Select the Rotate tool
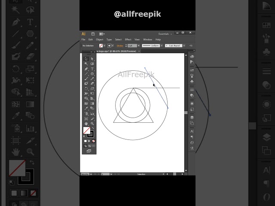The width and height of the screenshot is (275, 206). click(x=86, y=89)
